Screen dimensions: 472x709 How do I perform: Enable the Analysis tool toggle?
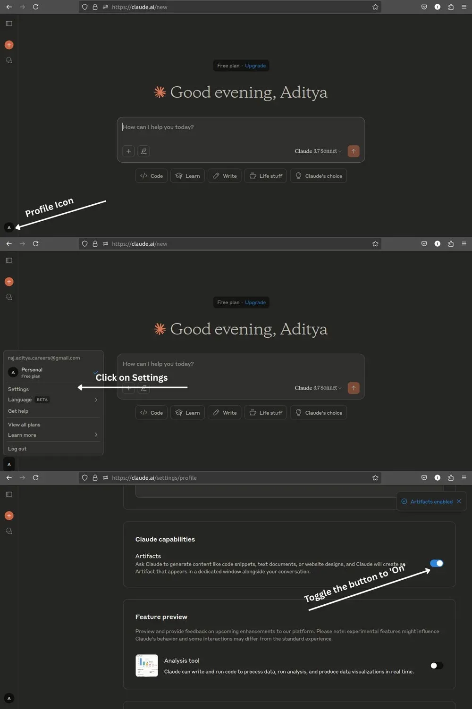click(437, 666)
